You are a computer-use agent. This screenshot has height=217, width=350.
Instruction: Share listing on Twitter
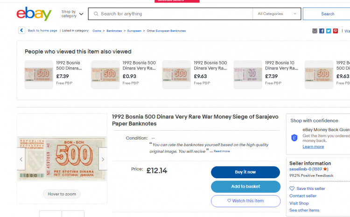329,31
